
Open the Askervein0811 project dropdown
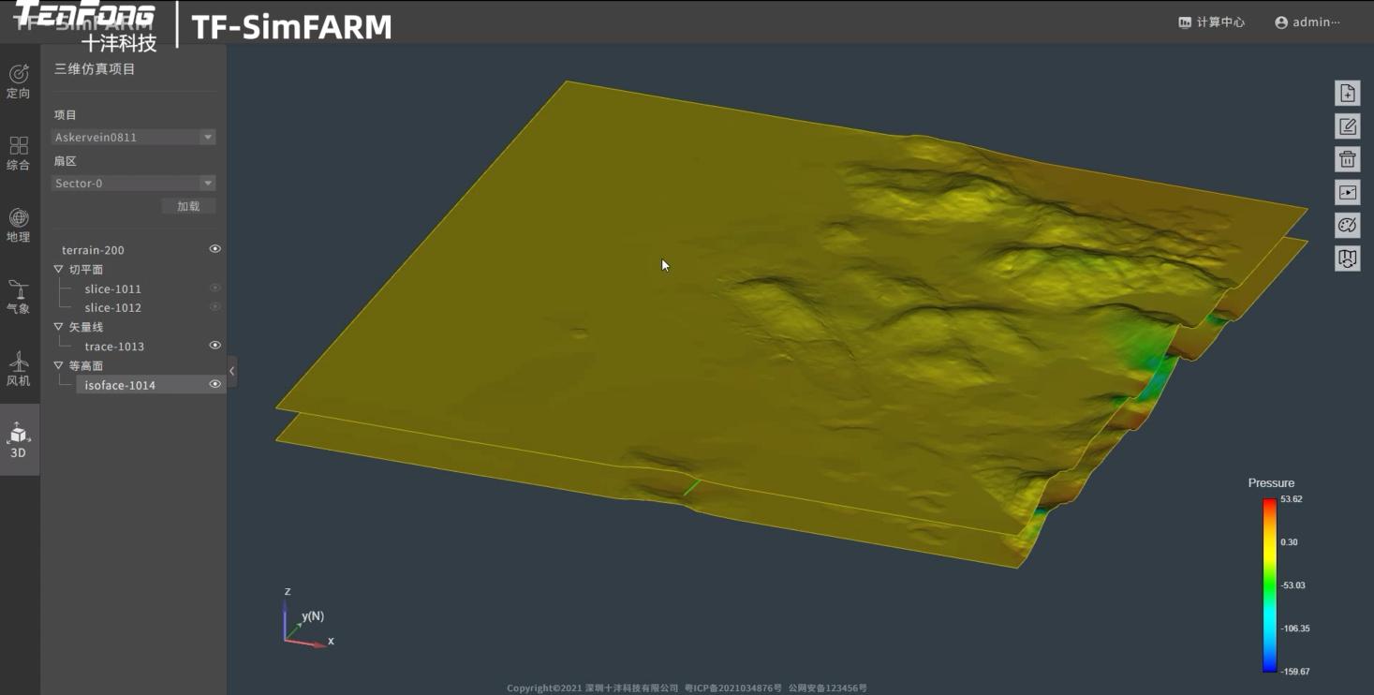[x=133, y=138]
